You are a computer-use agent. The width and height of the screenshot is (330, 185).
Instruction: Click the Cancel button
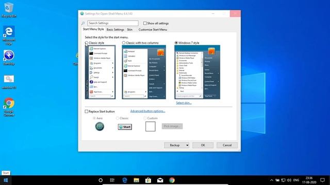[x=227, y=145]
